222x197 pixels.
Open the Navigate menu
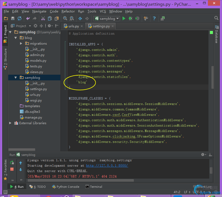pos(39,11)
